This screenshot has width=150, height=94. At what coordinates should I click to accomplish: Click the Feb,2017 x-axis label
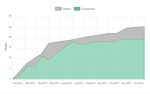[18, 83]
